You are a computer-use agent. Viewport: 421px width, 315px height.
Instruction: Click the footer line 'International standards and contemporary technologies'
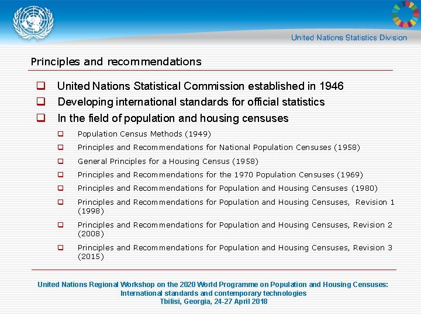[213, 293]
